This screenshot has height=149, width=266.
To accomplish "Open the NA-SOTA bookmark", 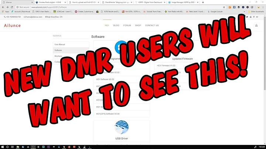I will click(x=131, y=11).
